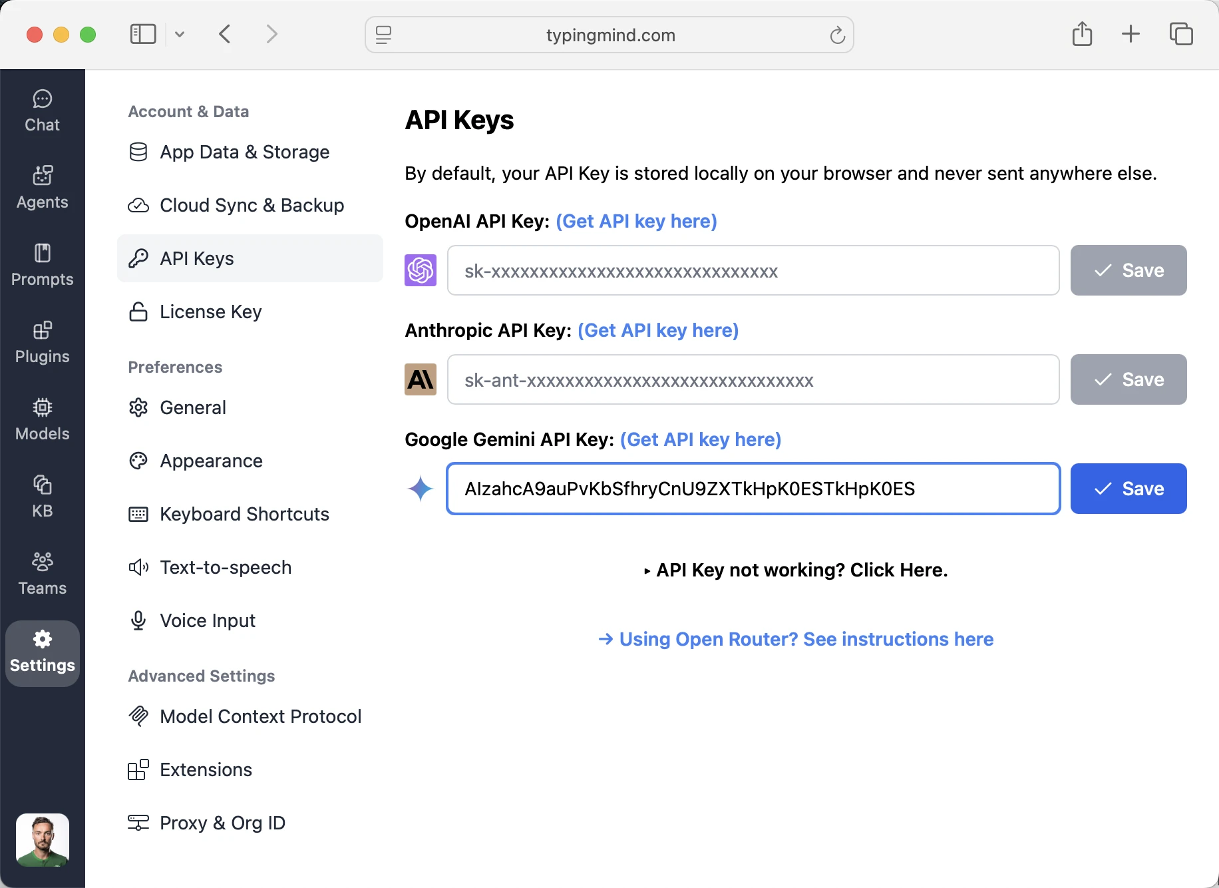Screen dimensions: 1219x888
Task: Open the Prompts panel
Action: click(x=42, y=264)
